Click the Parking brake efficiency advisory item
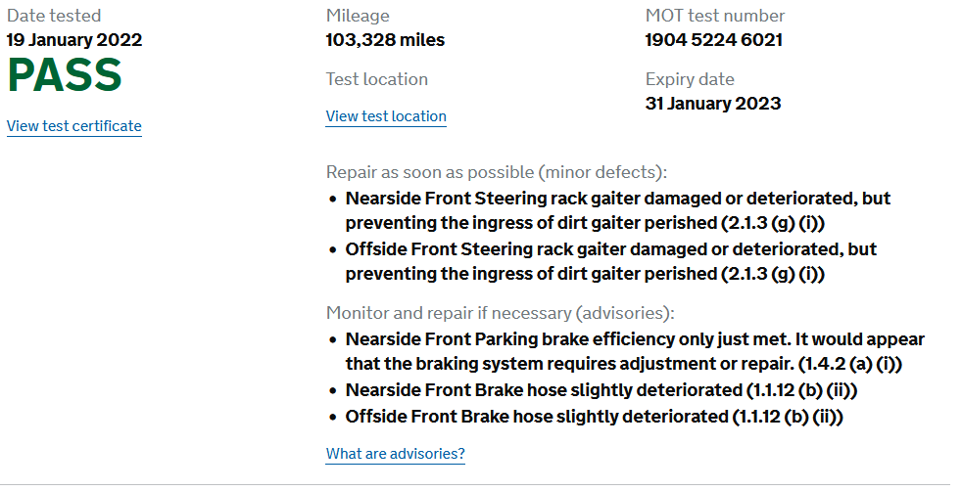Image resolution: width=962 pixels, height=491 pixels. point(635,351)
